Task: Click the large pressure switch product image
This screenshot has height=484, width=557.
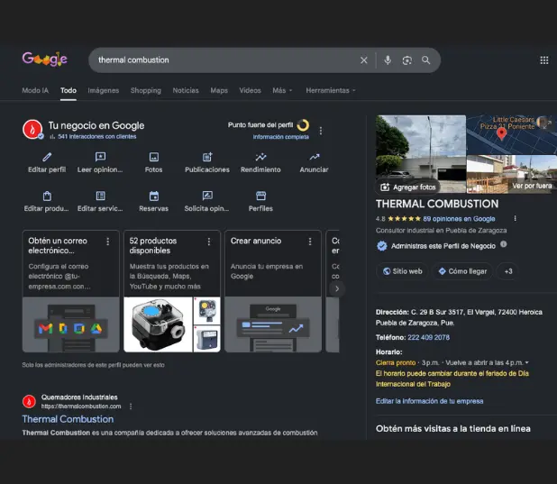Action: pos(158,324)
